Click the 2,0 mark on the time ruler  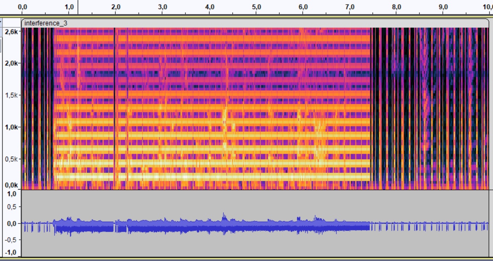(116, 7)
